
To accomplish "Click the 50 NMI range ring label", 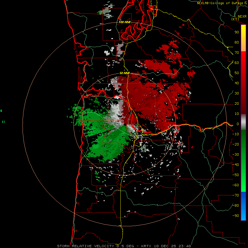I will pyautogui.click(x=125, y=73).
